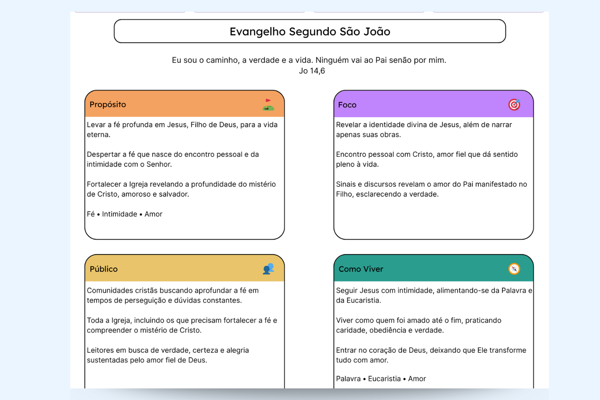Click the reference 'Jo 14,6'
Image resolution: width=600 pixels, height=400 pixels.
coord(312,71)
